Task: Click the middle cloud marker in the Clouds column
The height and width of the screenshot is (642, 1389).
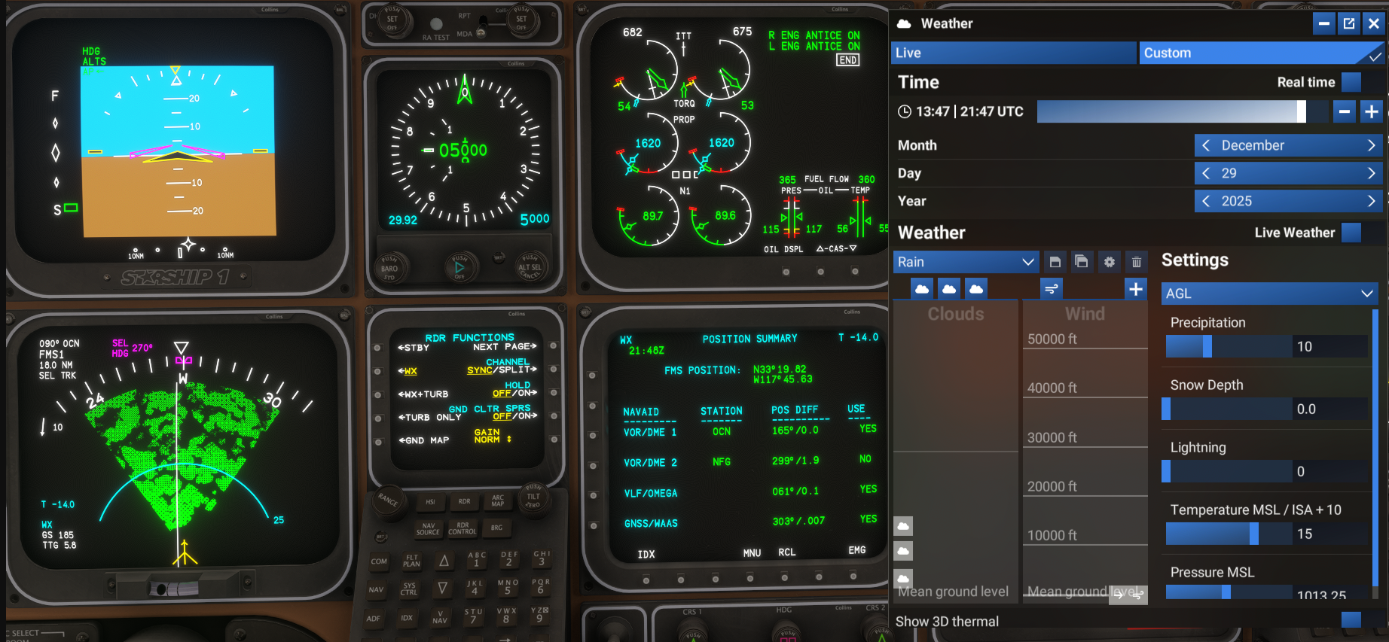Action: coord(903,551)
